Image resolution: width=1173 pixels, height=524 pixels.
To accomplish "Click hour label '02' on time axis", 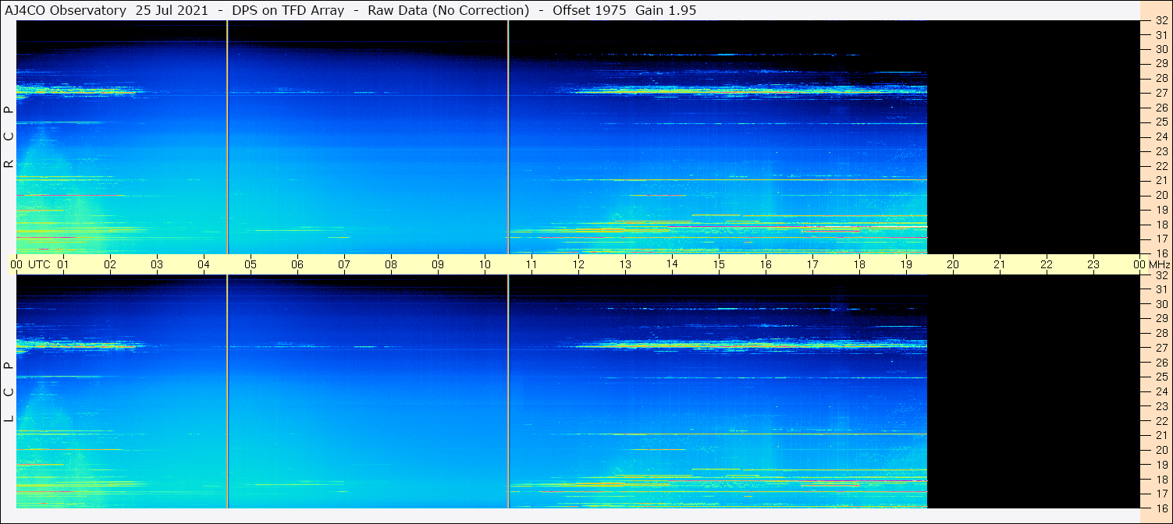I will 110,264.
